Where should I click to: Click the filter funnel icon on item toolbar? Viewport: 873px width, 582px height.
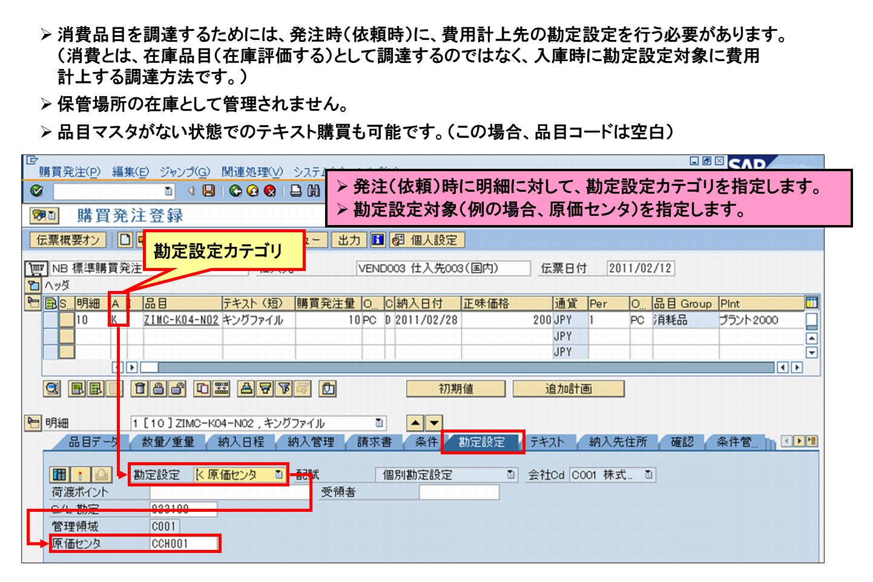coord(285,388)
